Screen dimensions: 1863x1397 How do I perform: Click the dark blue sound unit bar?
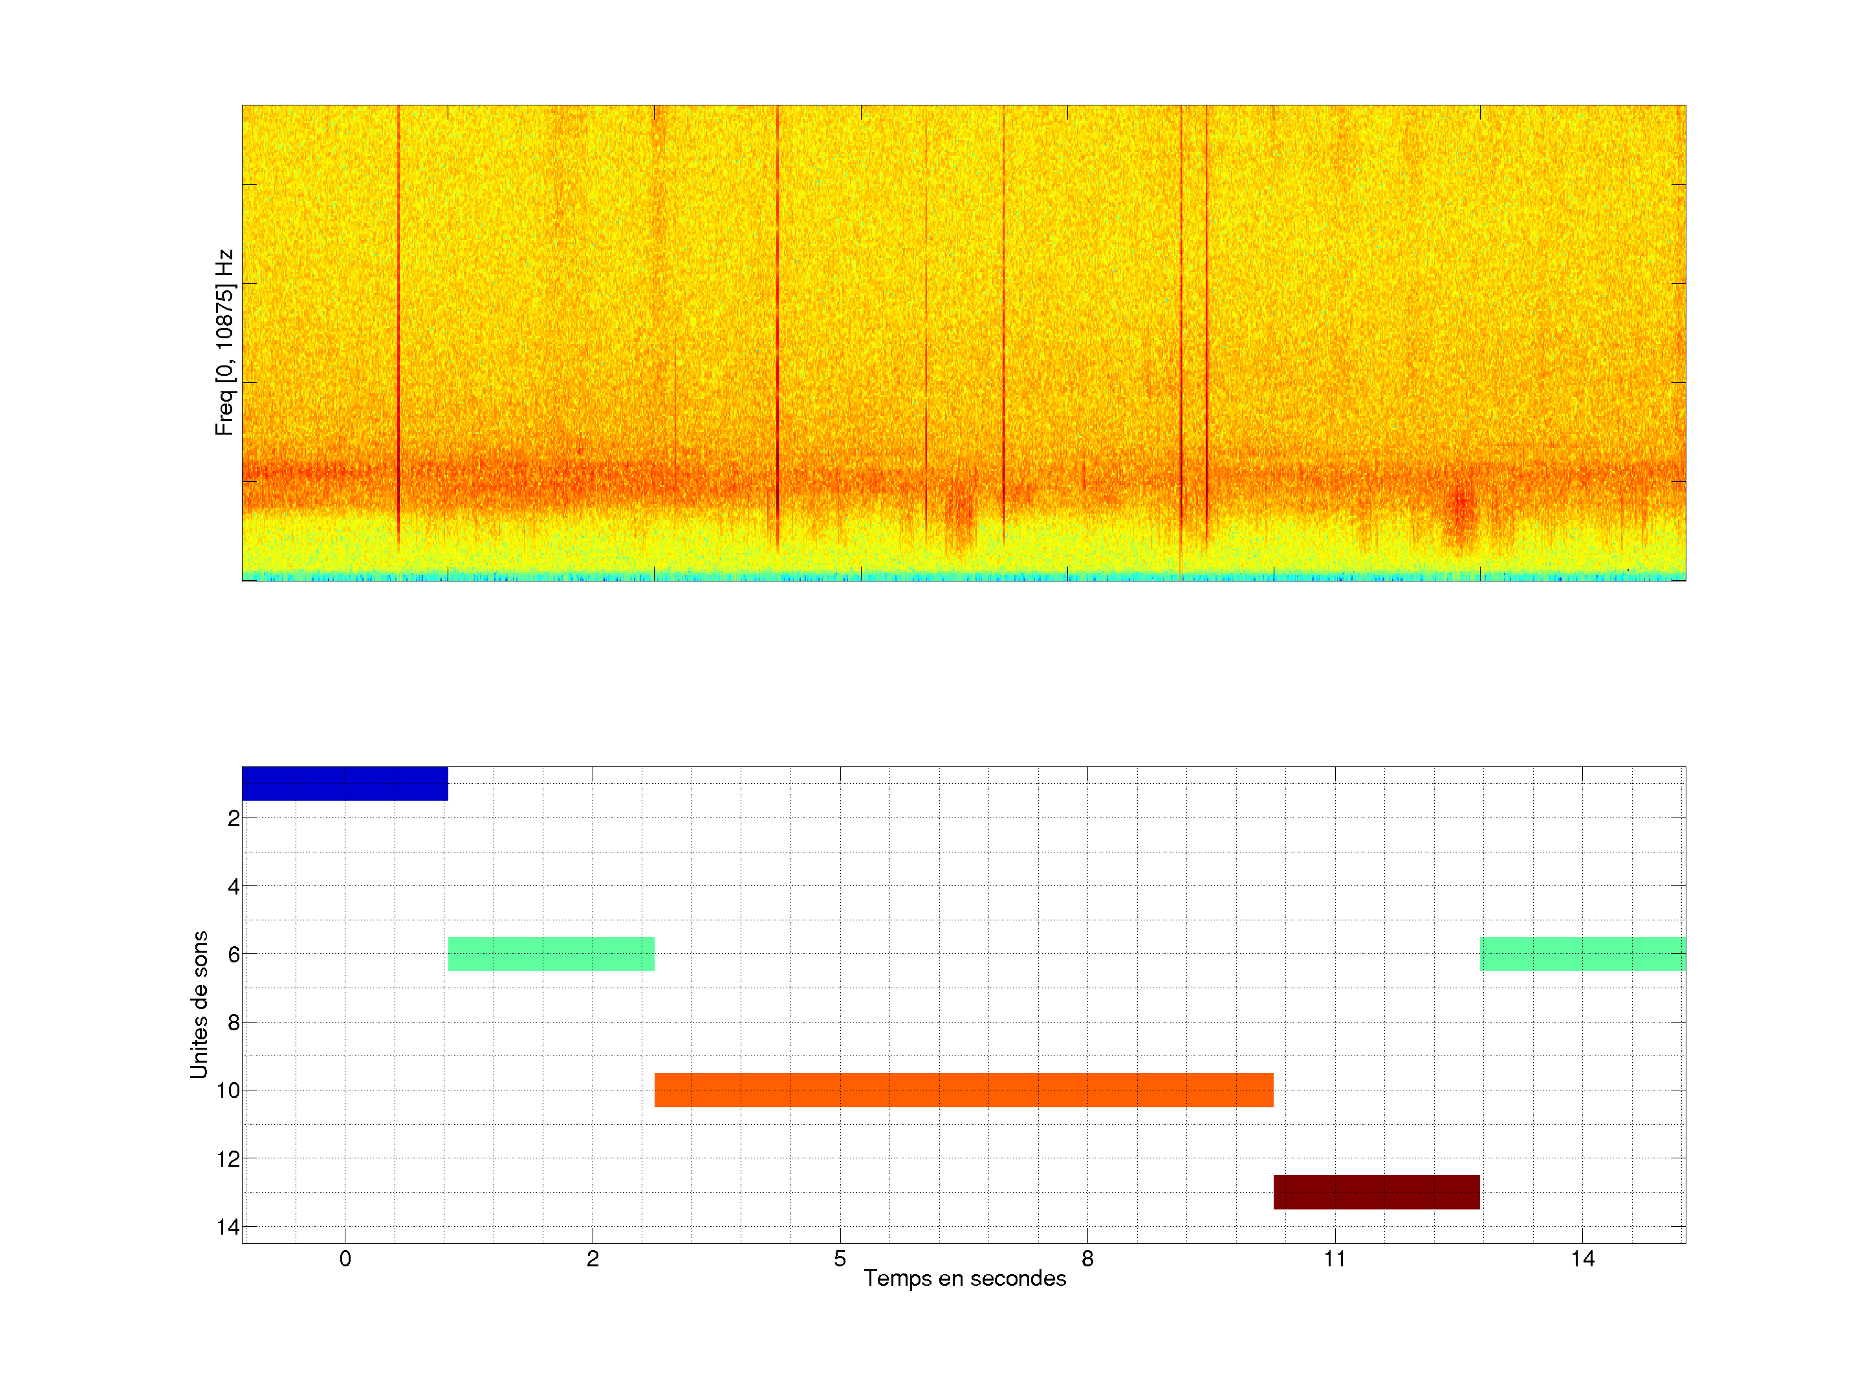coord(345,783)
